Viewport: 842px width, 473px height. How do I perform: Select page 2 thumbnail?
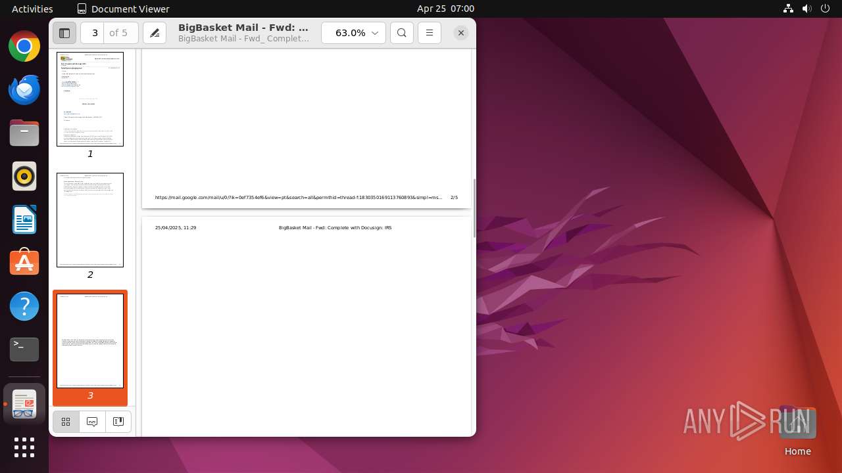point(90,220)
